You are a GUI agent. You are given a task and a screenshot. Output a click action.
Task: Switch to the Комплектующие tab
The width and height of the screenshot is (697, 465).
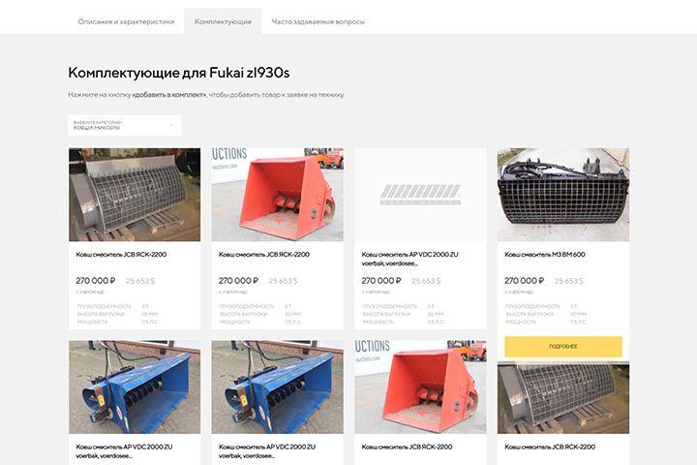pyautogui.click(x=223, y=21)
